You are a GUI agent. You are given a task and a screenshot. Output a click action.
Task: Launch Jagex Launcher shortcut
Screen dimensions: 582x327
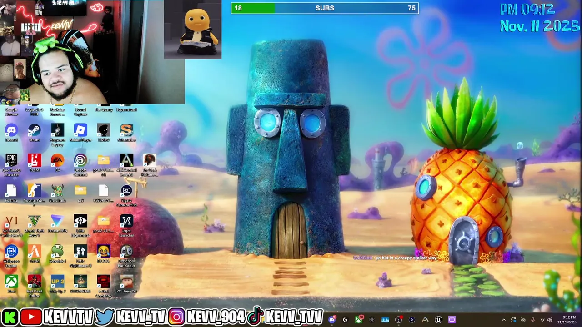pyautogui.click(x=126, y=226)
